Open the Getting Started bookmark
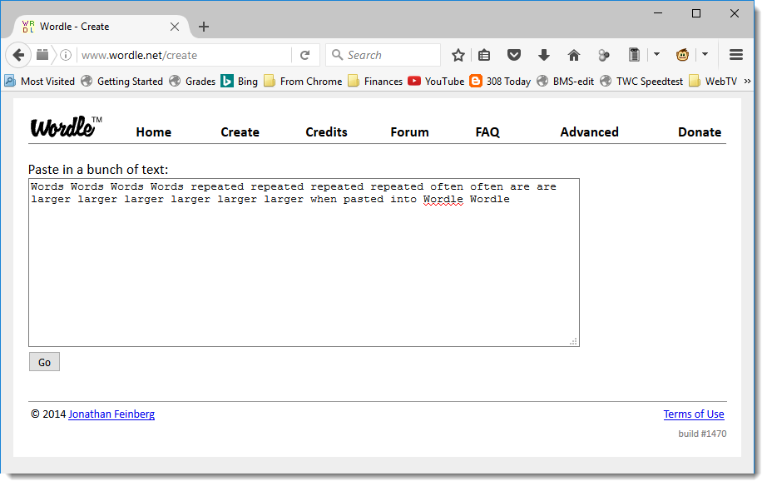Screen dimensions: 767x486 121,82
